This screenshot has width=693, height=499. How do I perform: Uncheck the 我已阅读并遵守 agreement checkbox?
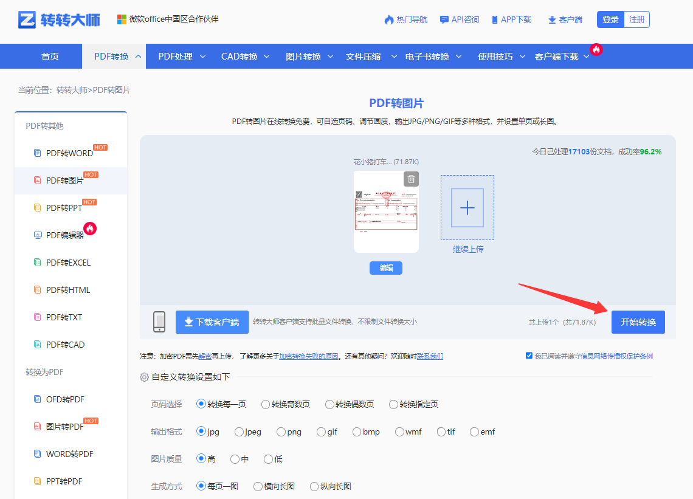click(529, 356)
